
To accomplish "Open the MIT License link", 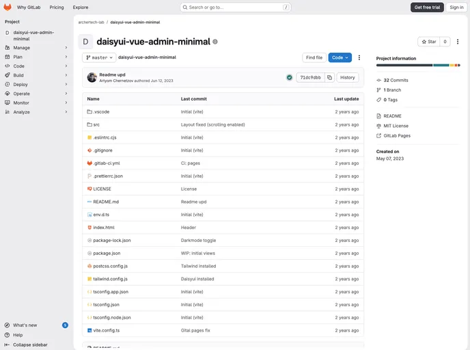I will coord(396,126).
